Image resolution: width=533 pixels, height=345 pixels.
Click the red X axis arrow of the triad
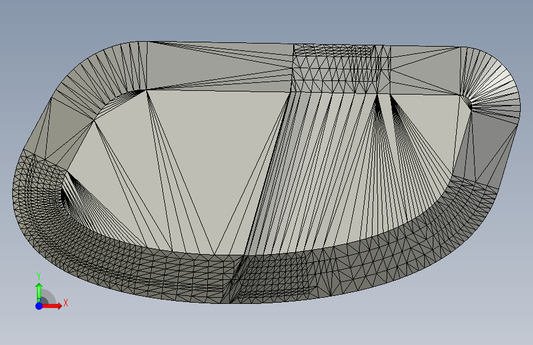pos(52,306)
